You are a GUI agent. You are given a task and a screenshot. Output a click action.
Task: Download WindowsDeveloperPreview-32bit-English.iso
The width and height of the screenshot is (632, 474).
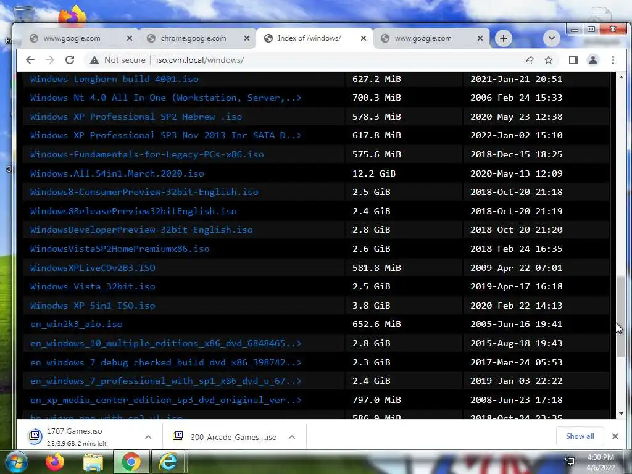click(141, 230)
